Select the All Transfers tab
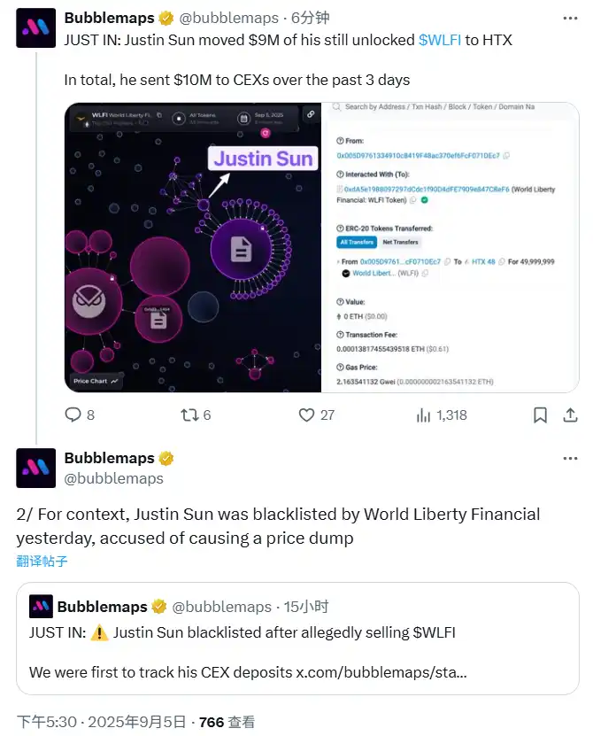Screen dimensions: 593x736 [x=356, y=242]
